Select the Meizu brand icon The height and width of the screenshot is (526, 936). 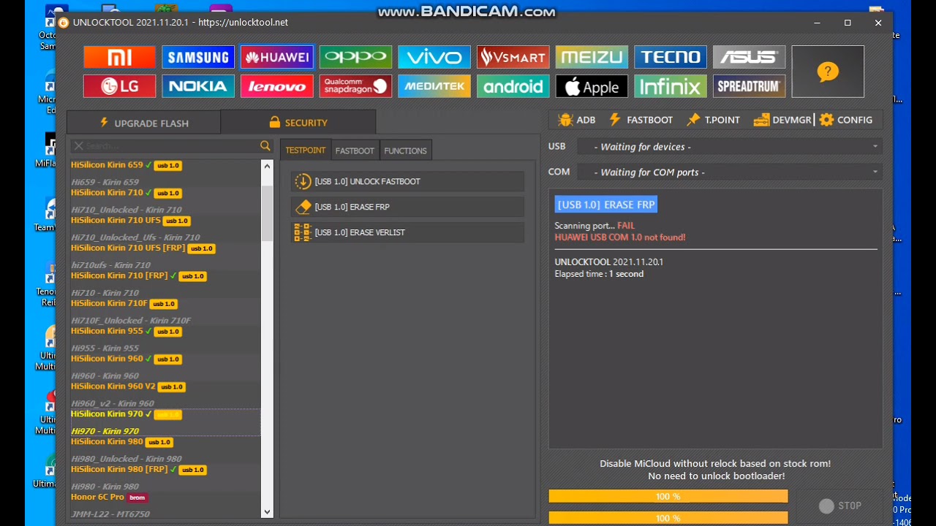pos(592,57)
